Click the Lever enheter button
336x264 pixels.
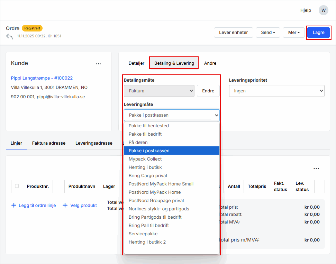coord(233,33)
